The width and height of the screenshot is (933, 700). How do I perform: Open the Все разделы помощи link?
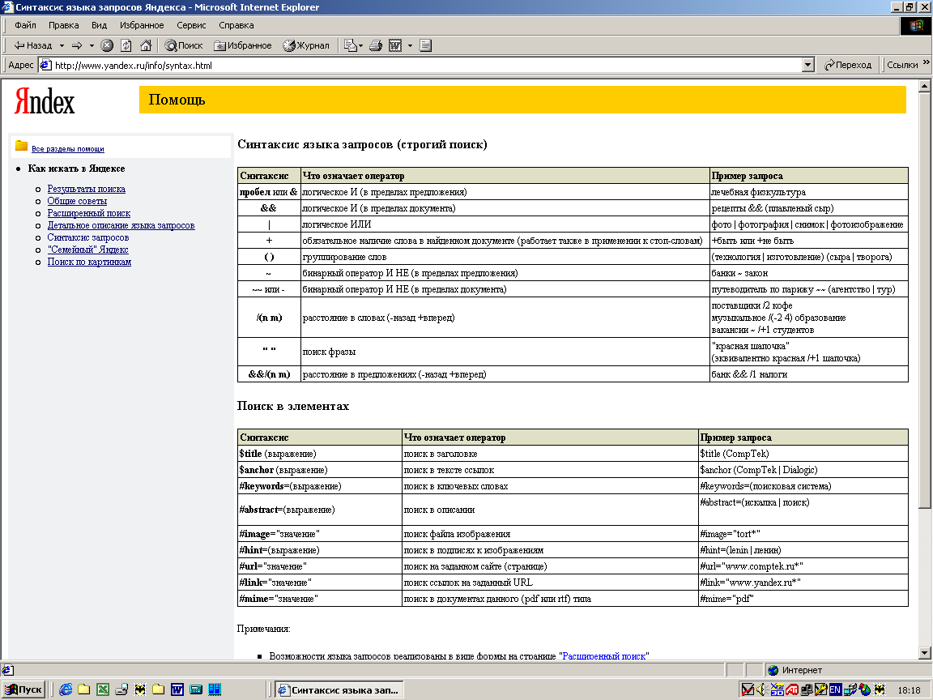coord(68,149)
